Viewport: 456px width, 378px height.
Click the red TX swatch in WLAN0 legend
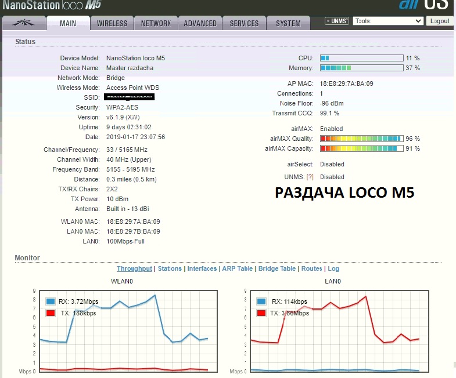(51, 313)
